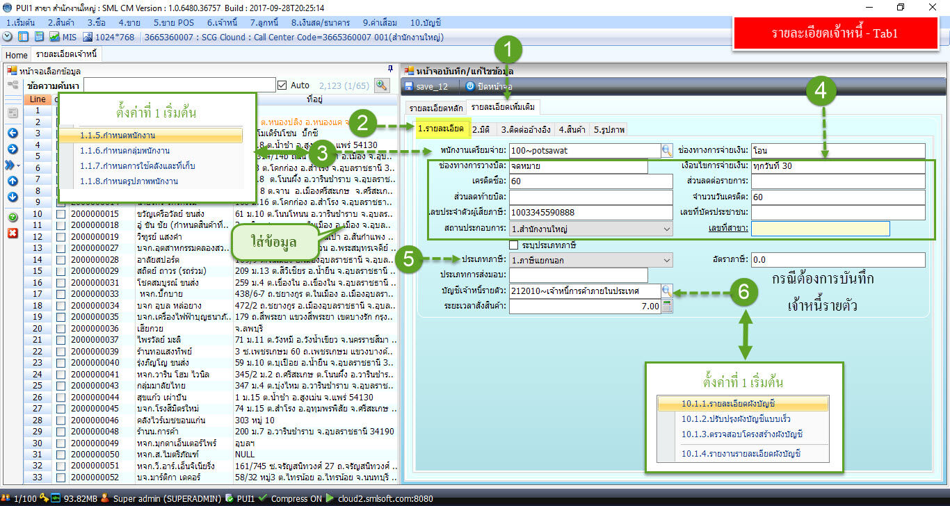Tick checkbox for row 2000000050
The width and height of the screenshot is (950, 506).
point(61,454)
